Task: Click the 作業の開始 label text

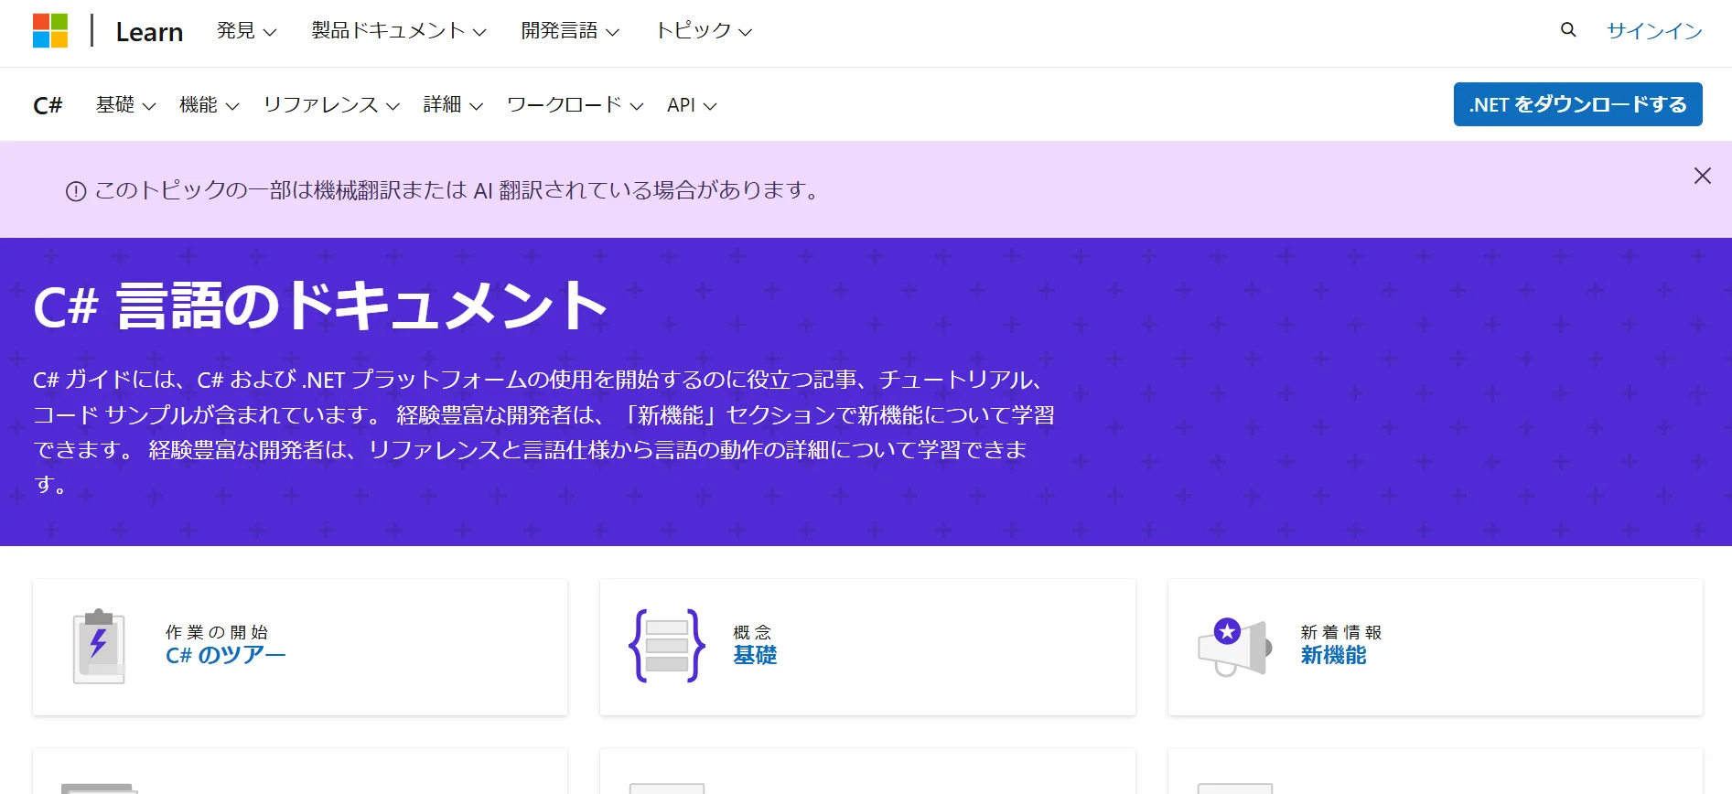Action: [217, 632]
